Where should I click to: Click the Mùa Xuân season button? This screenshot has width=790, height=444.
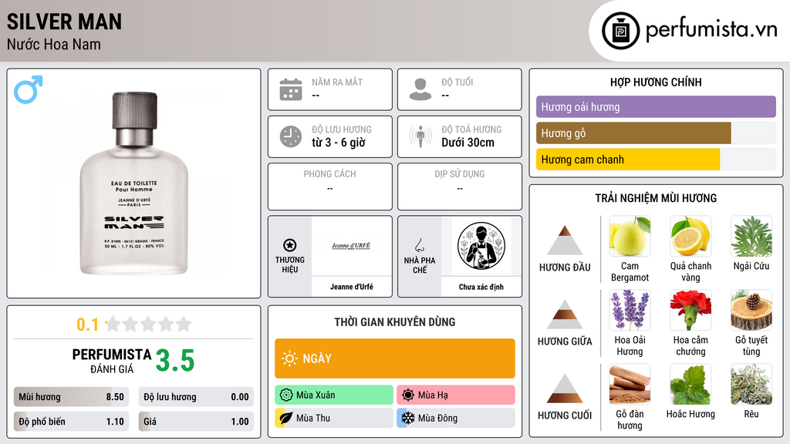[334, 395]
